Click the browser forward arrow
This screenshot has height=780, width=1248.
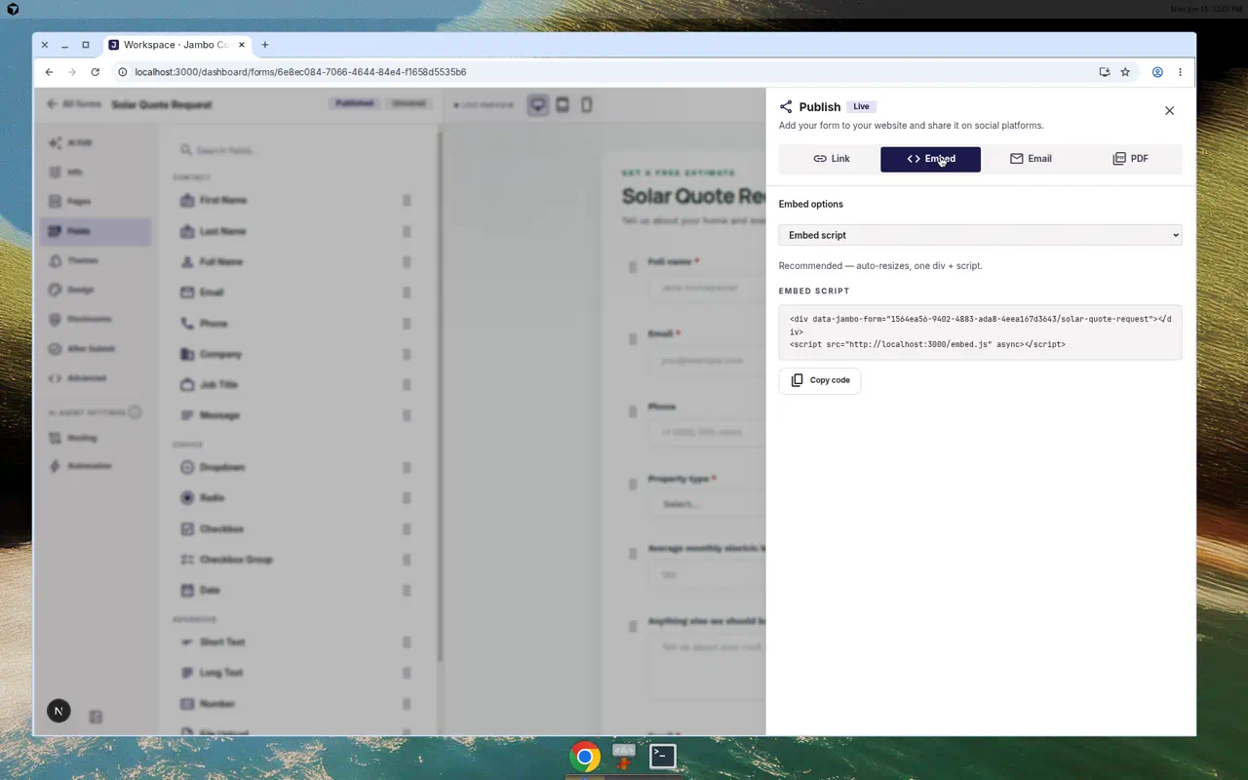click(x=72, y=72)
